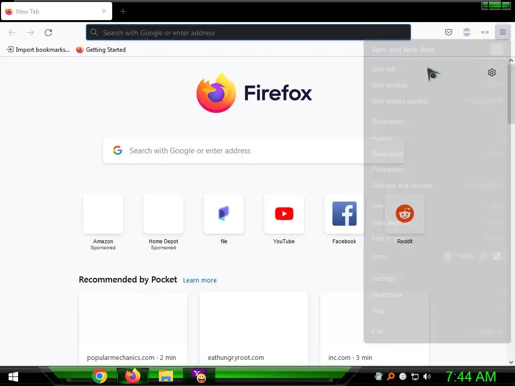This screenshot has width=515, height=386.
Task: Expand the Bookmarks submenu in the Firefox menu
Action: [x=437, y=122]
